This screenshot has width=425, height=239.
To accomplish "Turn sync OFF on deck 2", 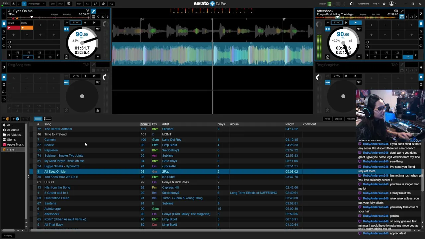I will [x=328, y=23].
